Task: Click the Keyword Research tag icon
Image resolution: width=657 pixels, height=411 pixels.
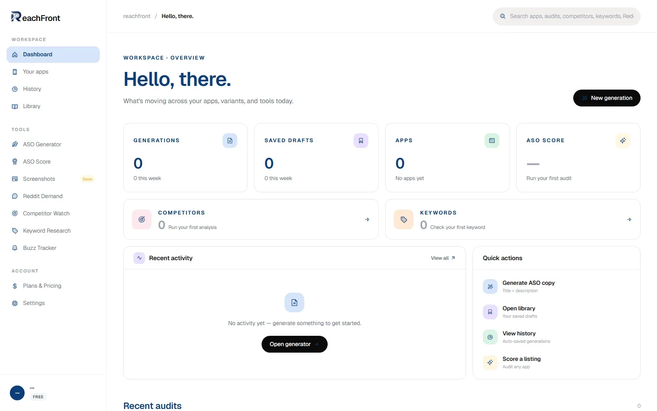Action: coord(15,231)
